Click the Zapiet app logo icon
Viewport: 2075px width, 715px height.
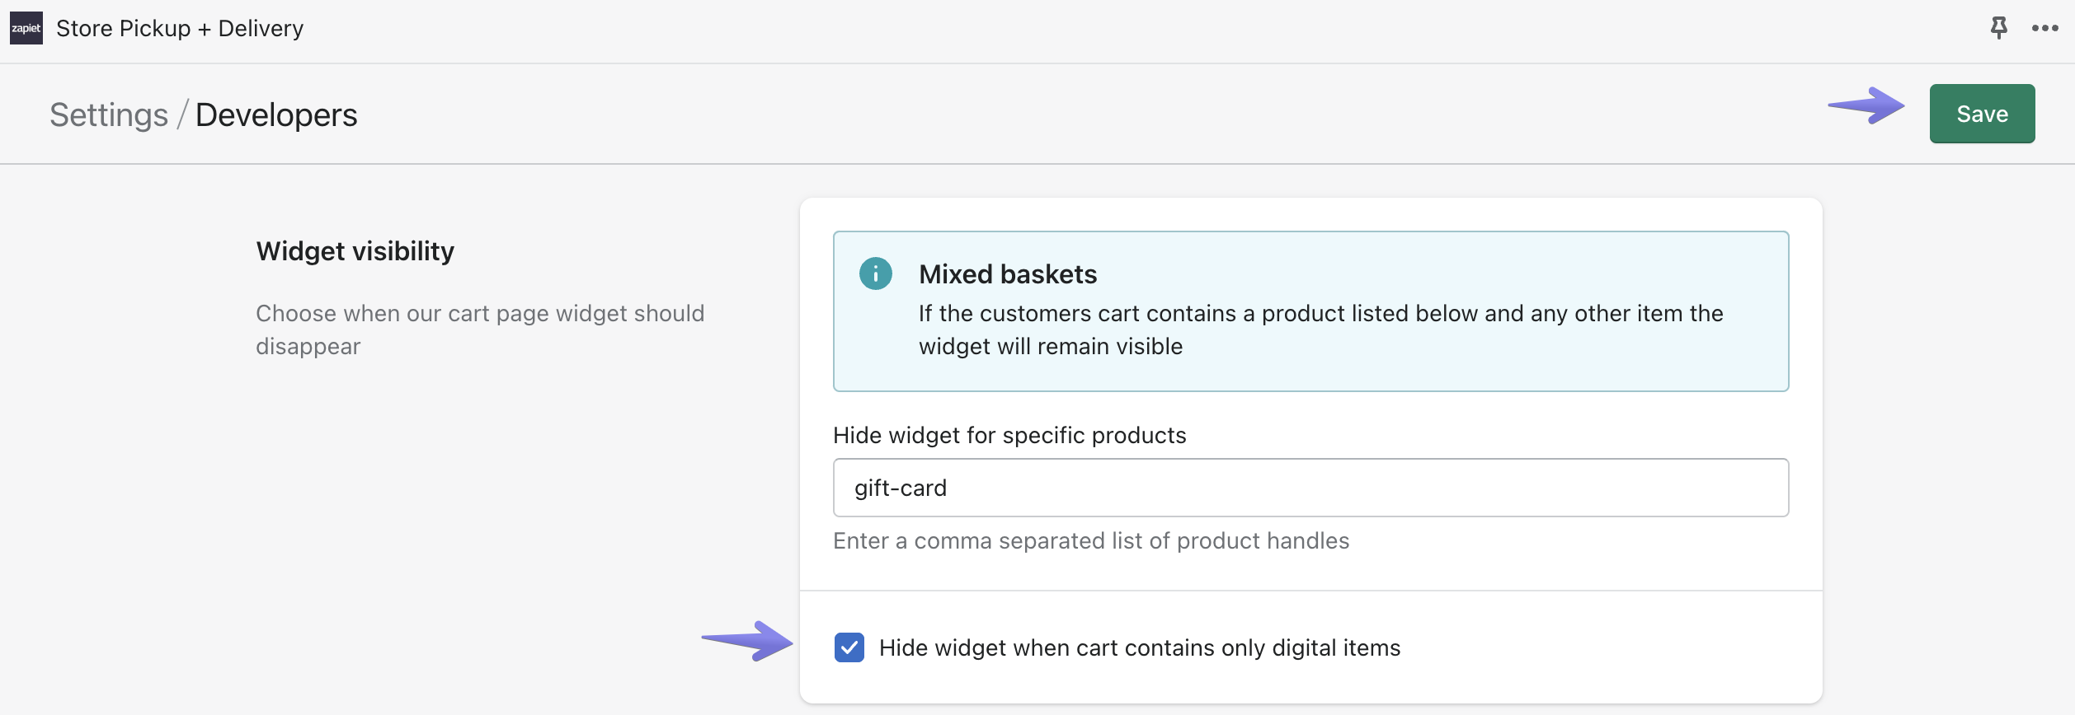(x=26, y=28)
